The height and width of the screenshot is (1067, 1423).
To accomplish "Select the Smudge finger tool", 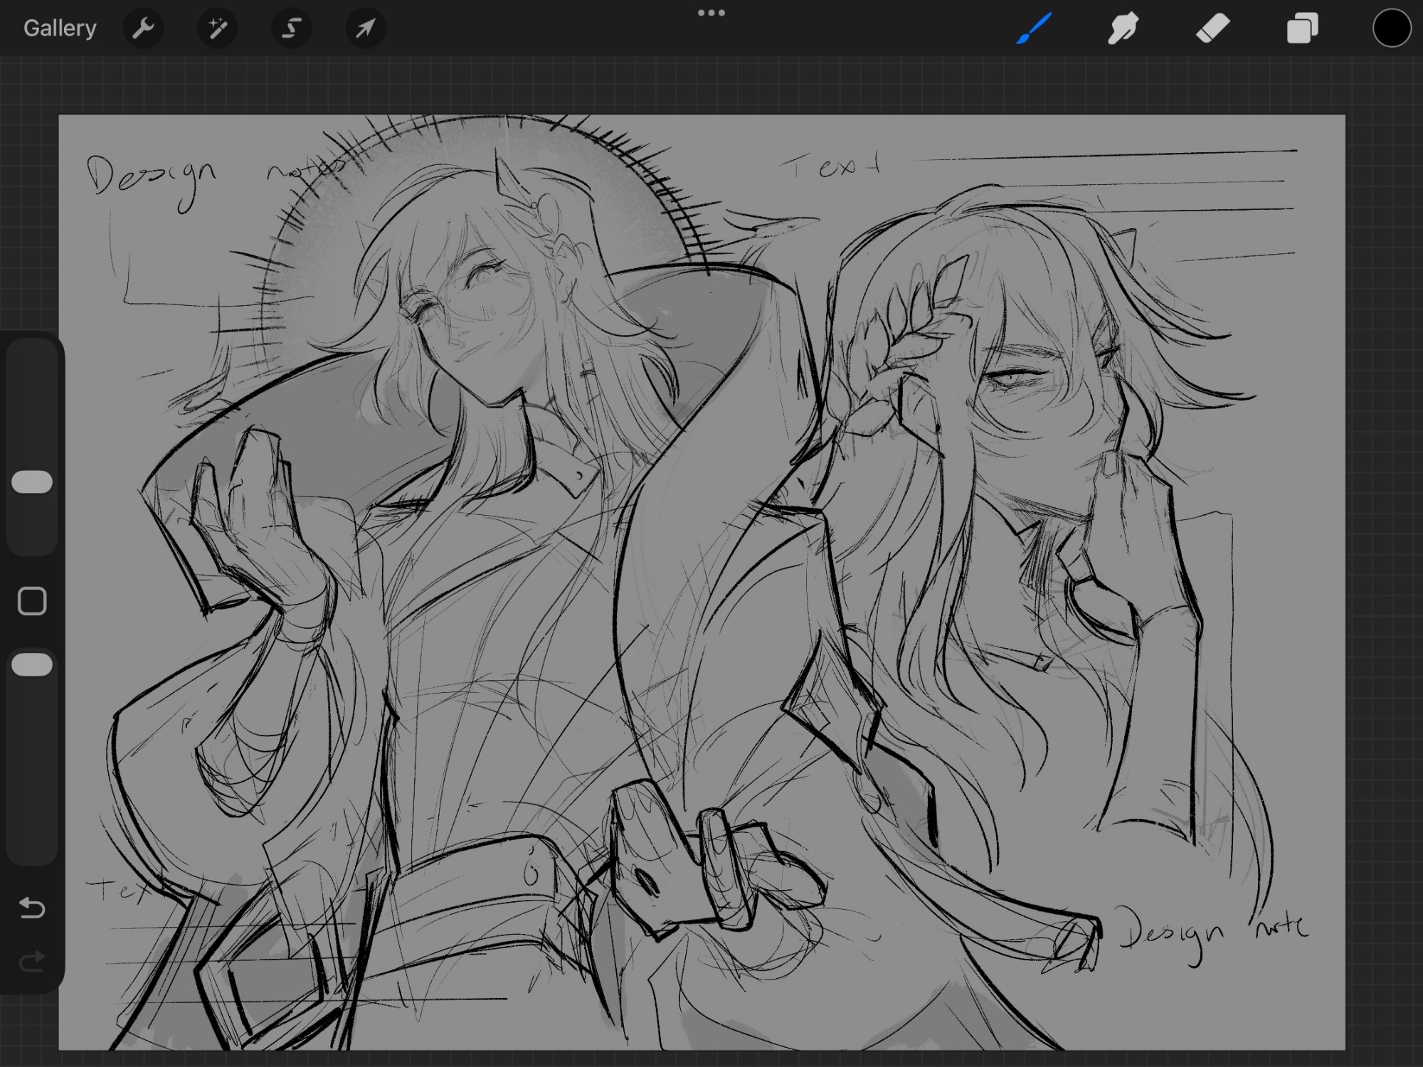I will 1123,28.
